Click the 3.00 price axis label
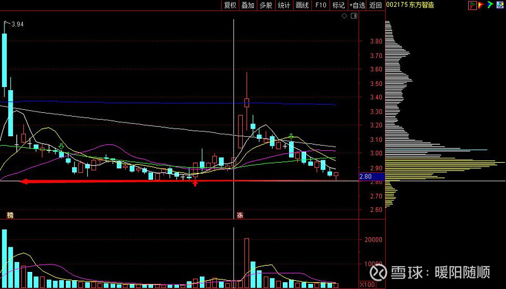The image size is (506, 289). pos(376,153)
